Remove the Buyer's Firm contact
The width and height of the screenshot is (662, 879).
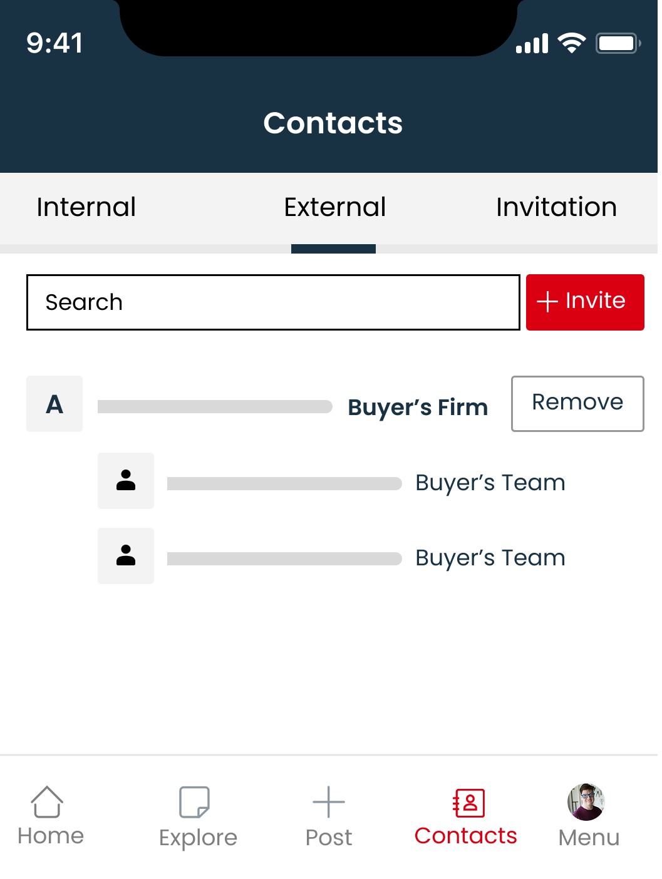tap(577, 403)
